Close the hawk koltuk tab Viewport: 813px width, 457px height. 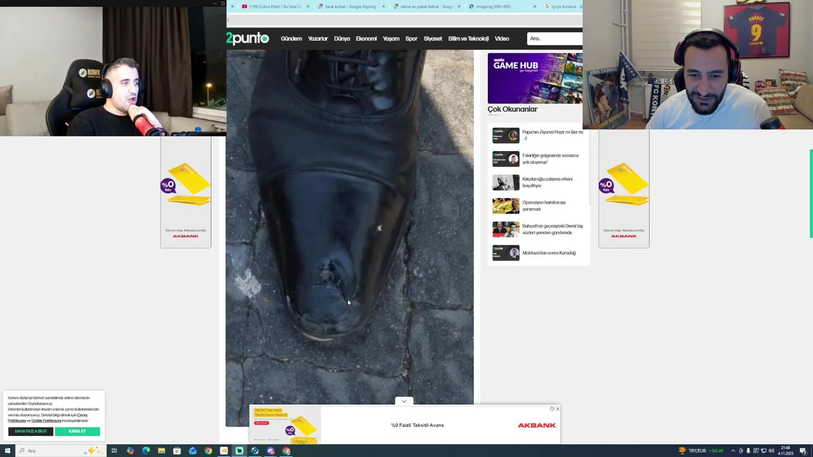point(383,6)
